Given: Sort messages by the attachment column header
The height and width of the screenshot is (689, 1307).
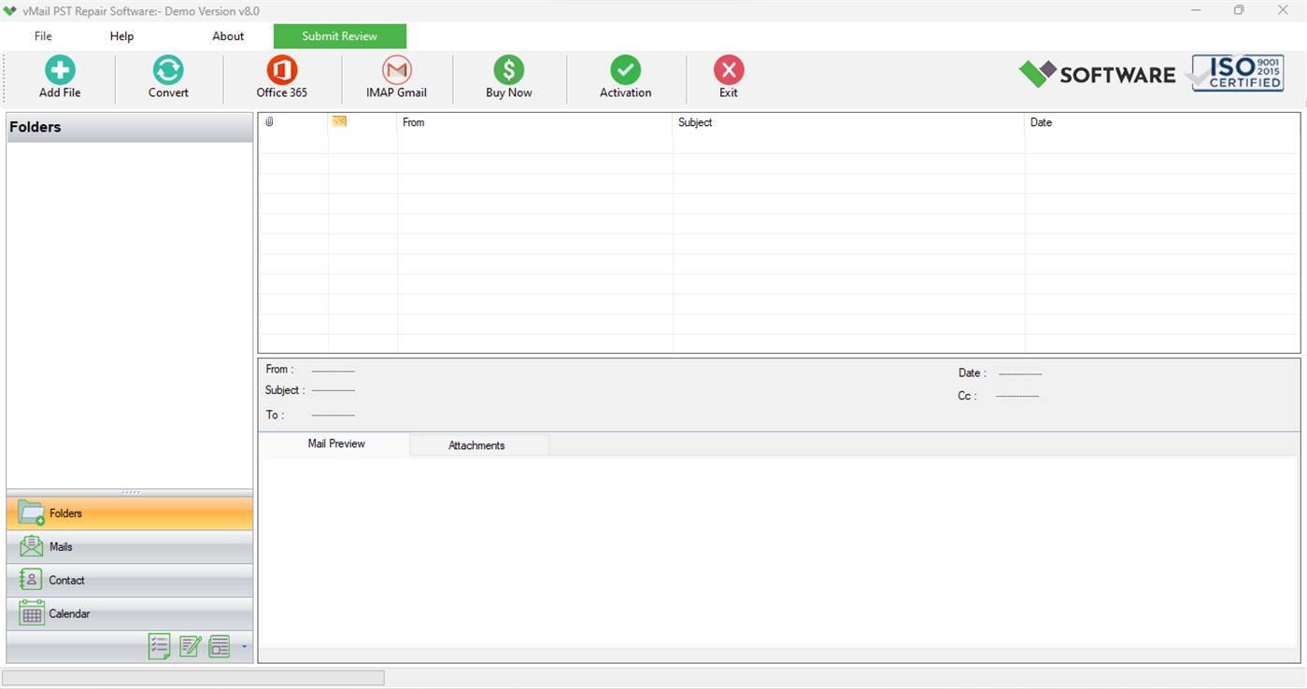Looking at the screenshot, I should pyautogui.click(x=271, y=121).
